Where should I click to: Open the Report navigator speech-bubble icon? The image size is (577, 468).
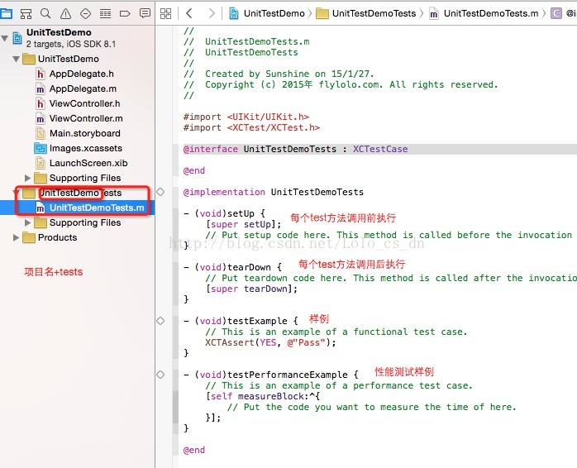click(x=145, y=13)
